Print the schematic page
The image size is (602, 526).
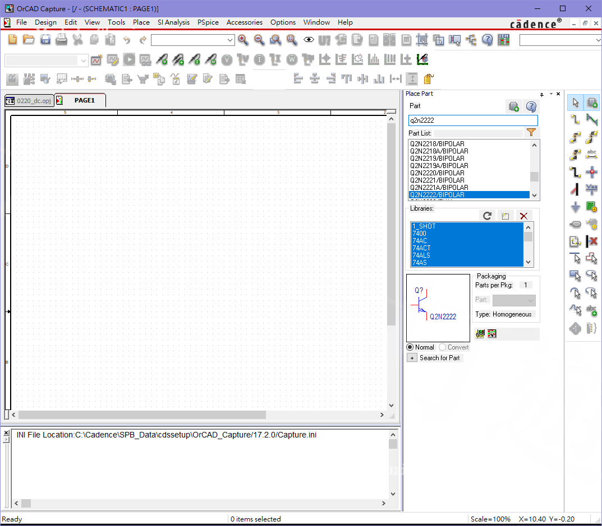(x=61, y=39)
